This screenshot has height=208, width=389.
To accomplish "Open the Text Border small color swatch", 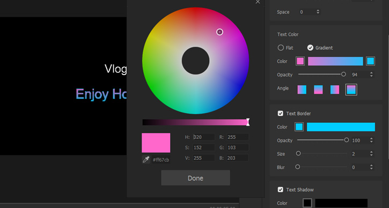I will click(299, 127).
